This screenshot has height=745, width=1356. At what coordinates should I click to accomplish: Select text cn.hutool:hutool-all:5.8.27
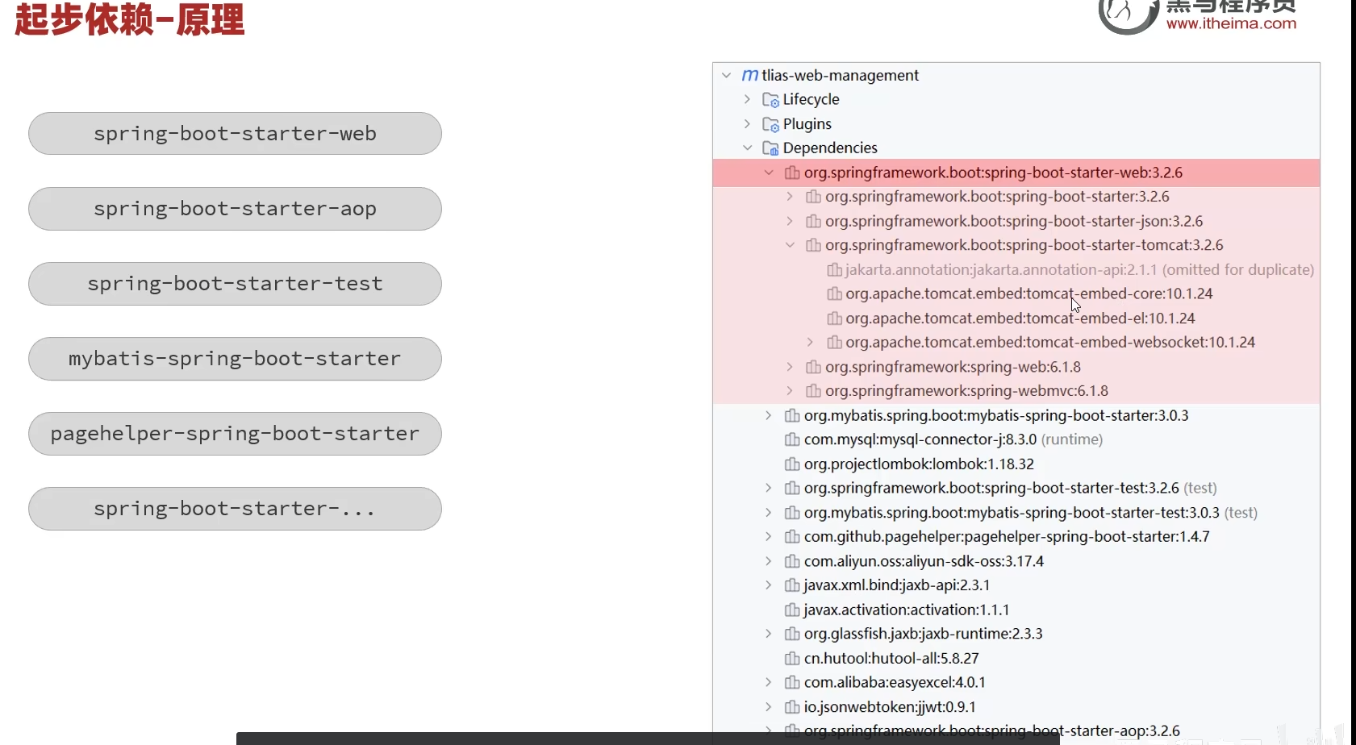891,659
